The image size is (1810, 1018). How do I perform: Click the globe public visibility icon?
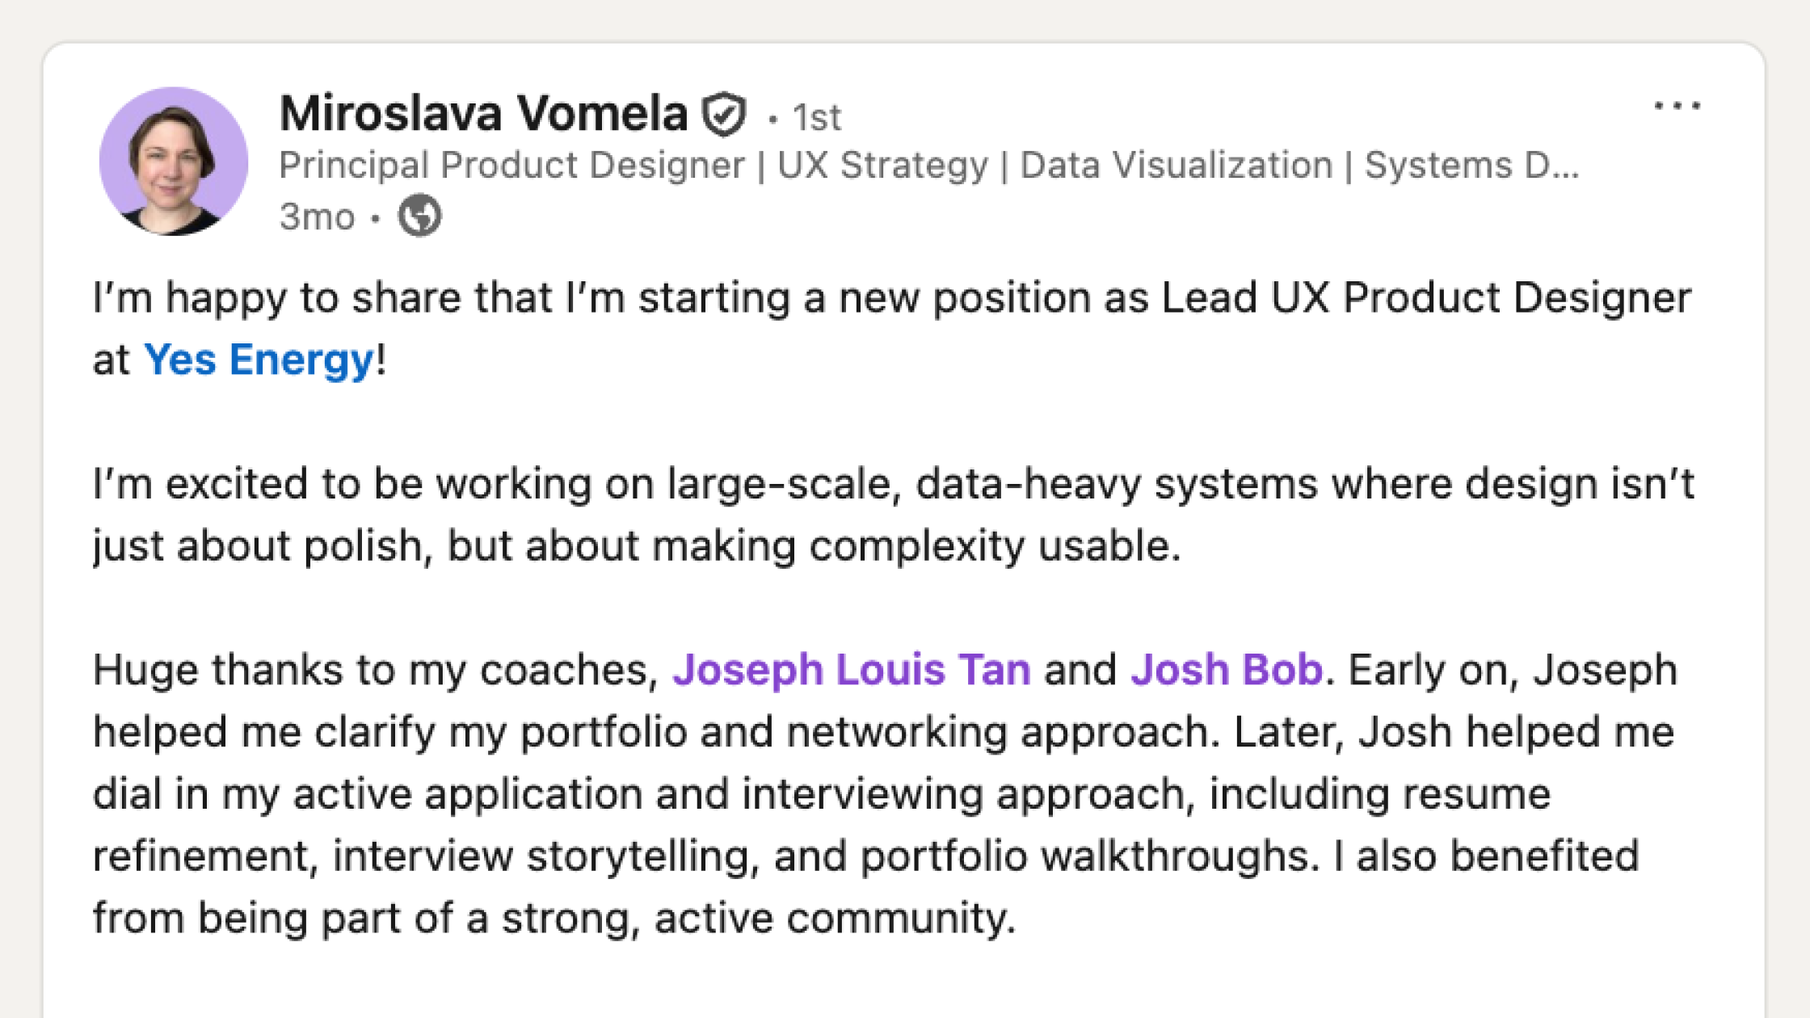419,216
